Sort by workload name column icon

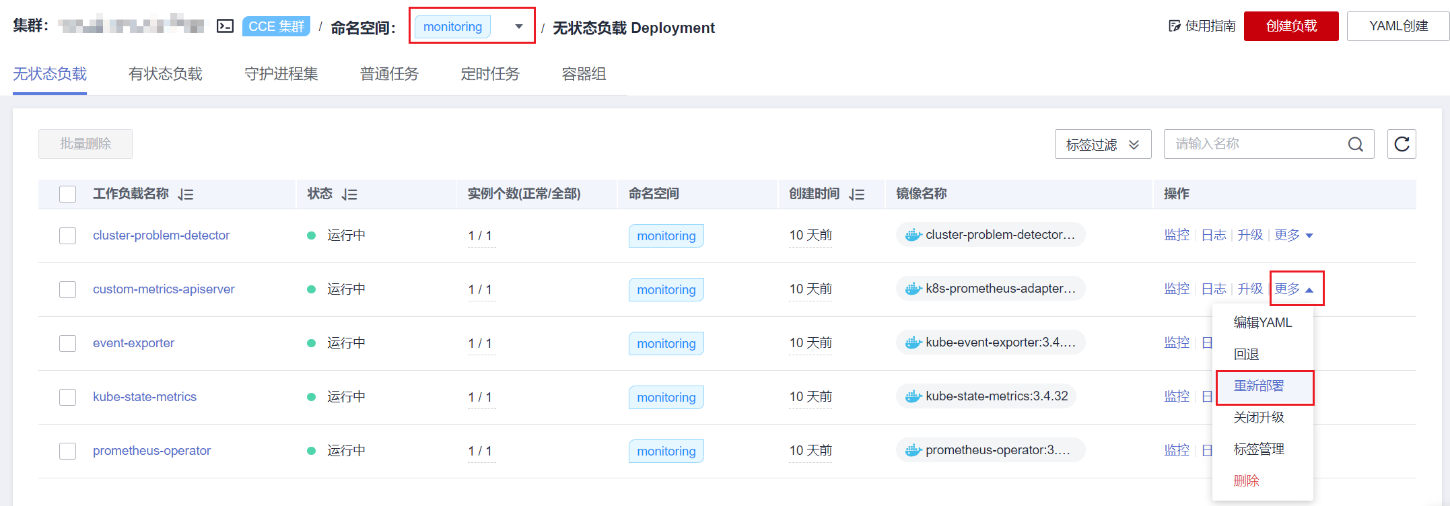coord(186,194)
